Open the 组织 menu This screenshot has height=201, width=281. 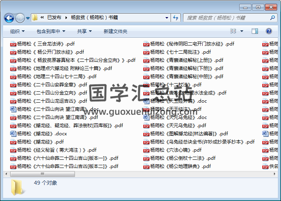click(x=17, y=31)
